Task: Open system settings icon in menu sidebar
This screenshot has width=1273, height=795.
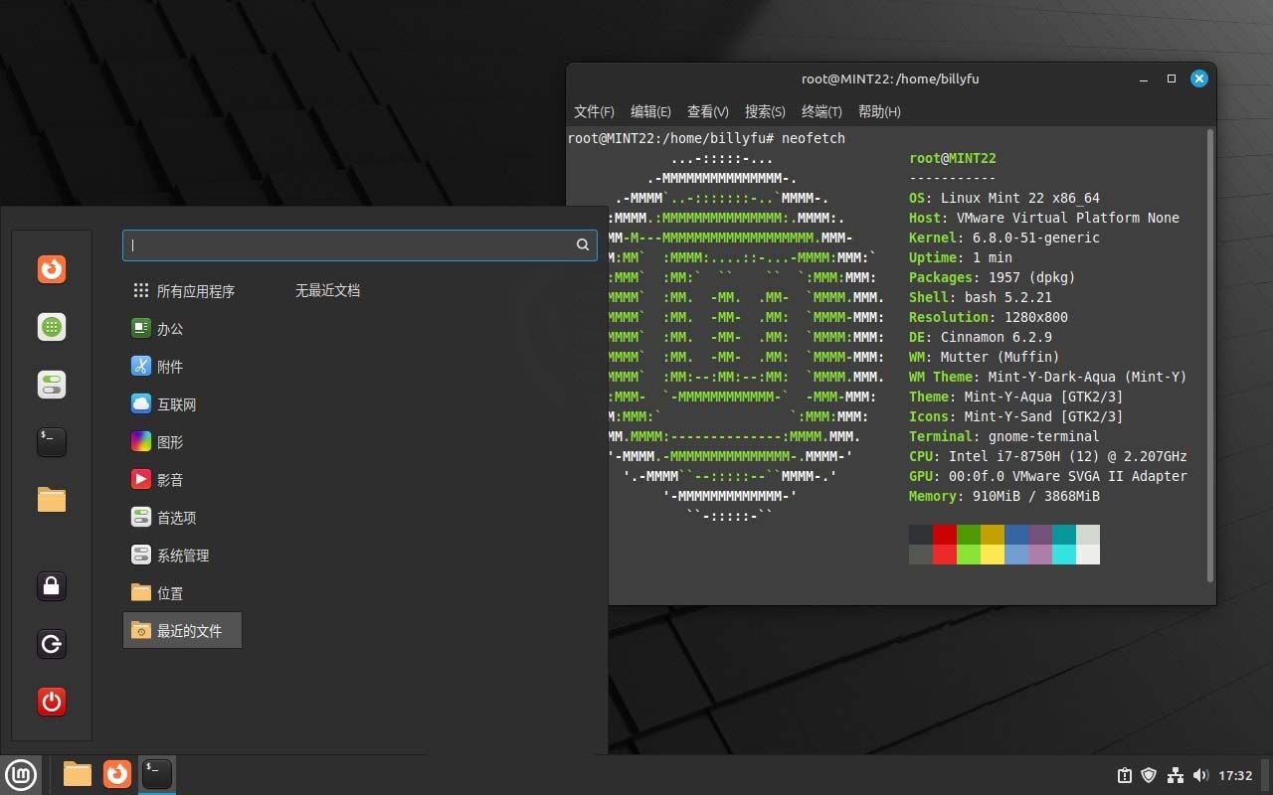Action: (x=51, y=384)
